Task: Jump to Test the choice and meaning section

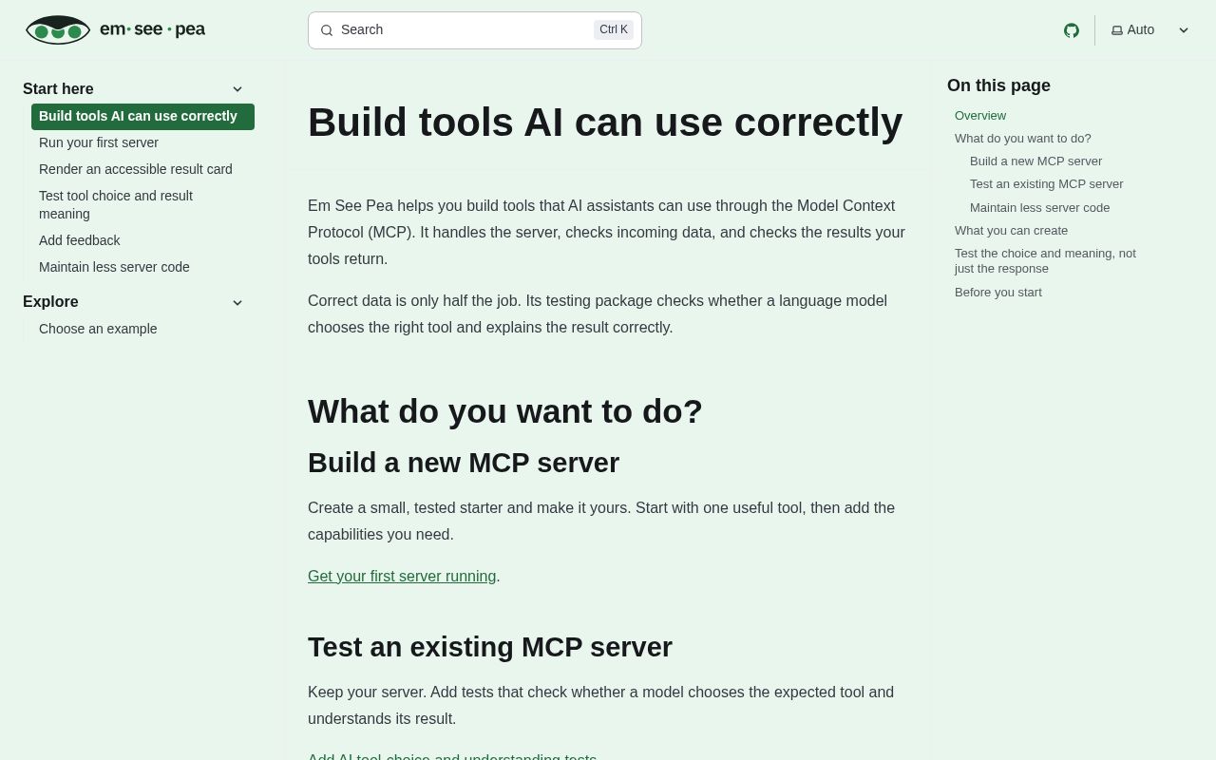Action: [1045, 261]
